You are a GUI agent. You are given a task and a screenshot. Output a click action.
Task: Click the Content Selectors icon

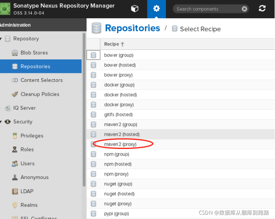click(15, 80)
